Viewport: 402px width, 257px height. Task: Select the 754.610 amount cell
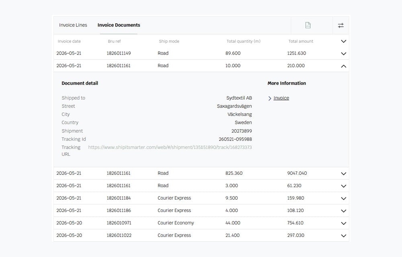tap(295, 223)
